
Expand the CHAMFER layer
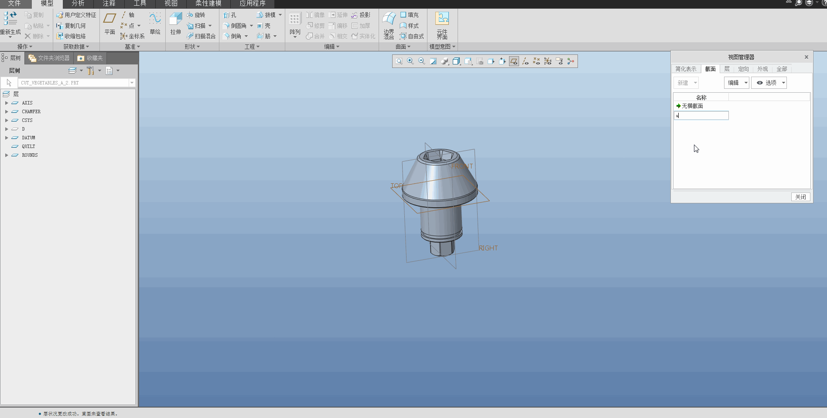pyautogui.click(x=7, y=112)
